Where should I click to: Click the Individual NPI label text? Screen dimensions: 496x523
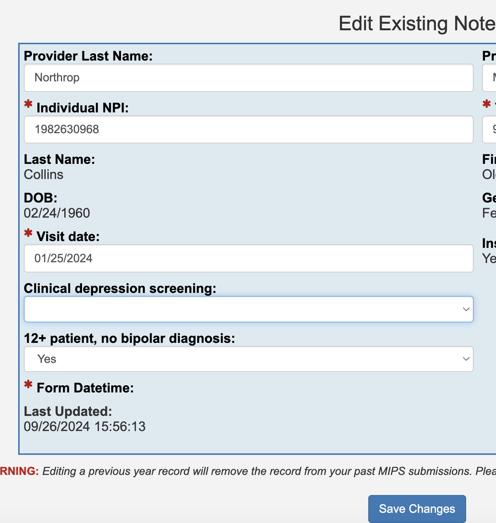click(x=82, y=108)
